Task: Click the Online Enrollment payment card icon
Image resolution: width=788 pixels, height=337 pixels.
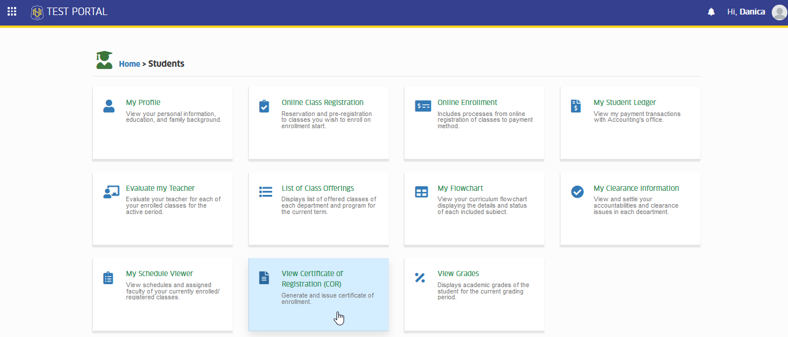Action: (423, 106)
